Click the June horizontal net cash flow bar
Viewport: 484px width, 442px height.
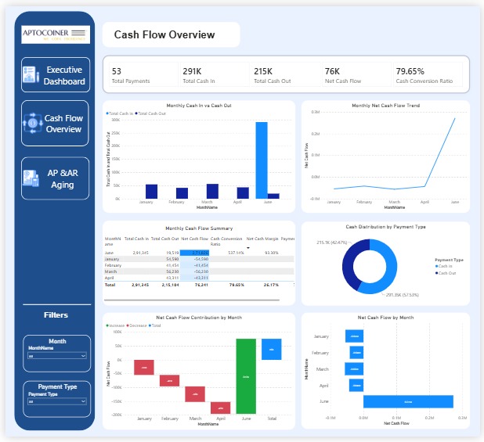408,401
